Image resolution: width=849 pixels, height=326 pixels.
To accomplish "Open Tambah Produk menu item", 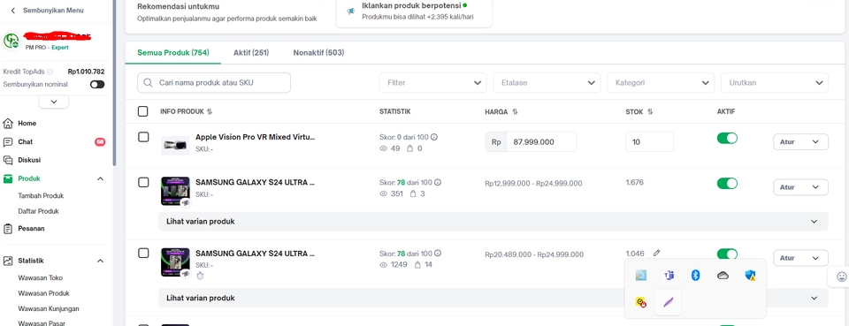I will click(42, 196).
